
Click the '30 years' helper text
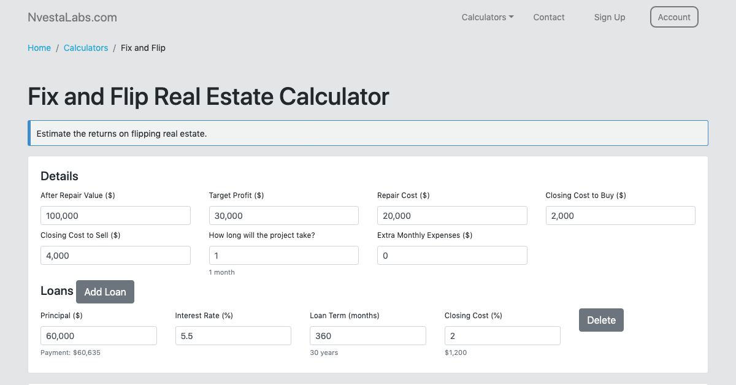pyautogui.click(x=324, y=353)
